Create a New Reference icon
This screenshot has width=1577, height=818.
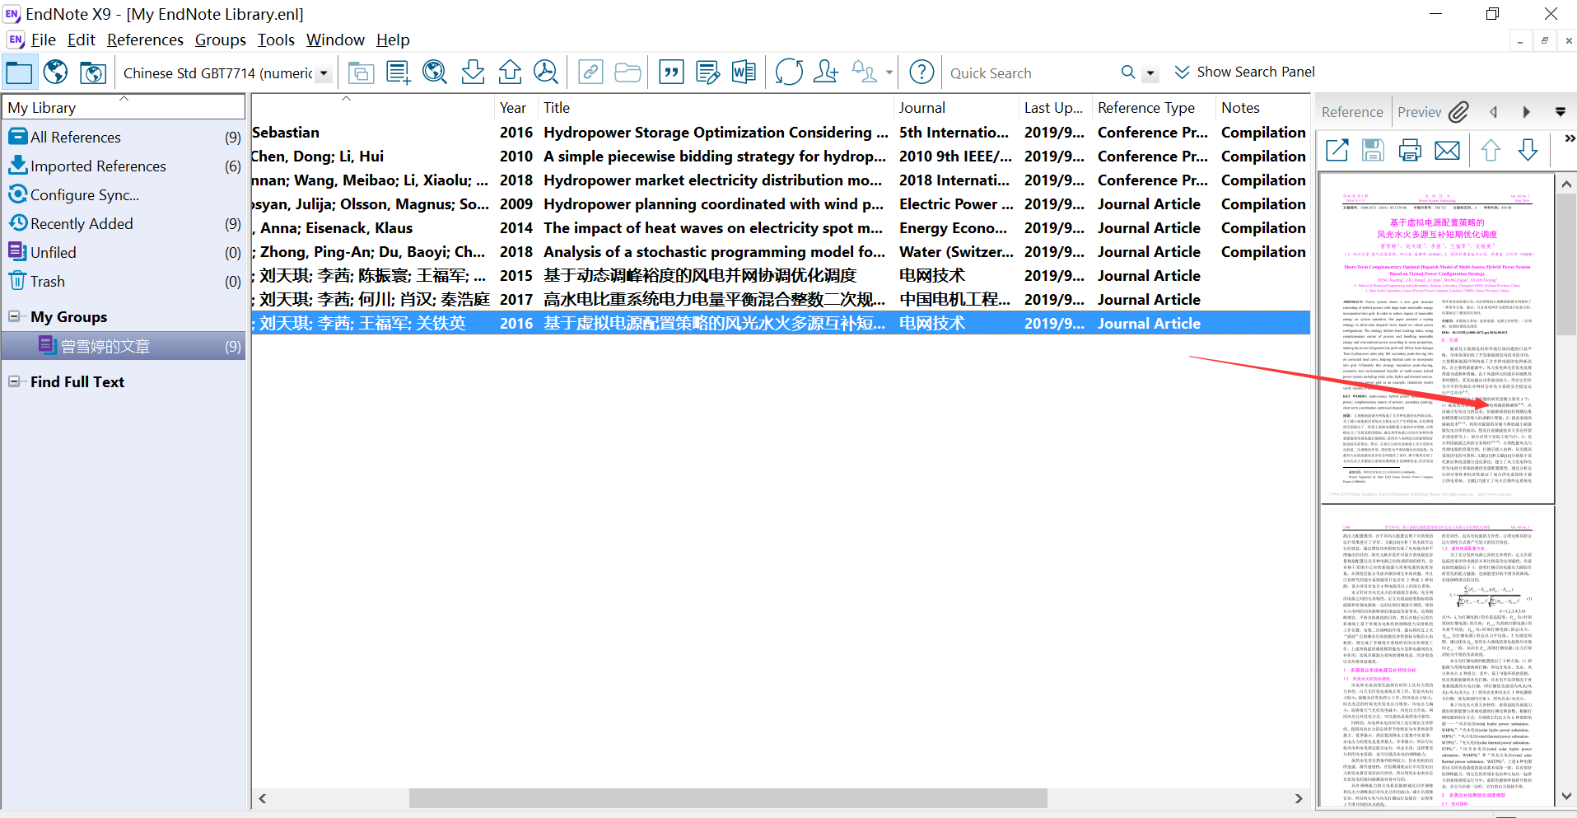pyautogui.click(x=398, y=72)
